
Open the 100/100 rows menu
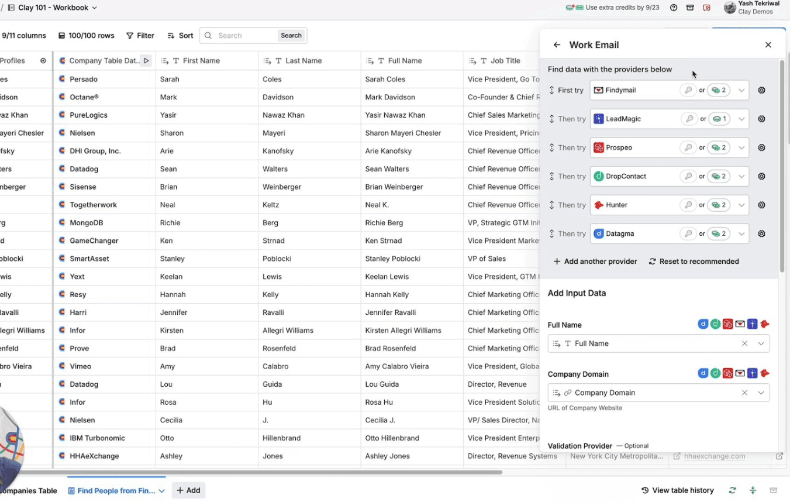click(x=87, y=36)
